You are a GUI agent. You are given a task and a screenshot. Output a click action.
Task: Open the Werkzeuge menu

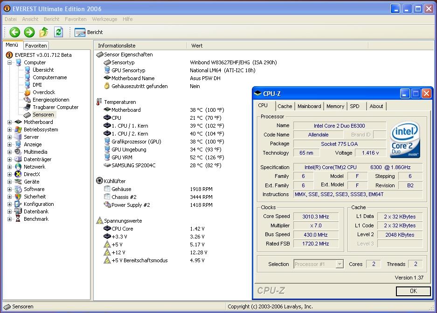coord(104,19)
